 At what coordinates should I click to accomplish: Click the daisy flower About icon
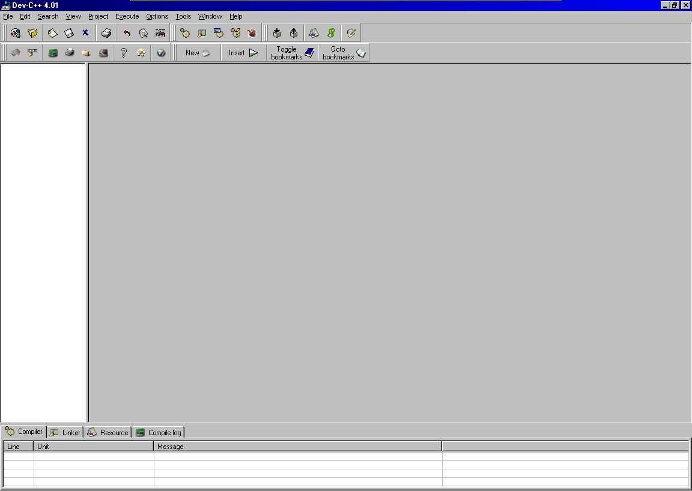[141, 53]
